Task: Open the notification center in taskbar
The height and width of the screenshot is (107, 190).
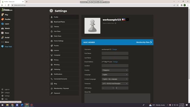Action: pos(187,105)
